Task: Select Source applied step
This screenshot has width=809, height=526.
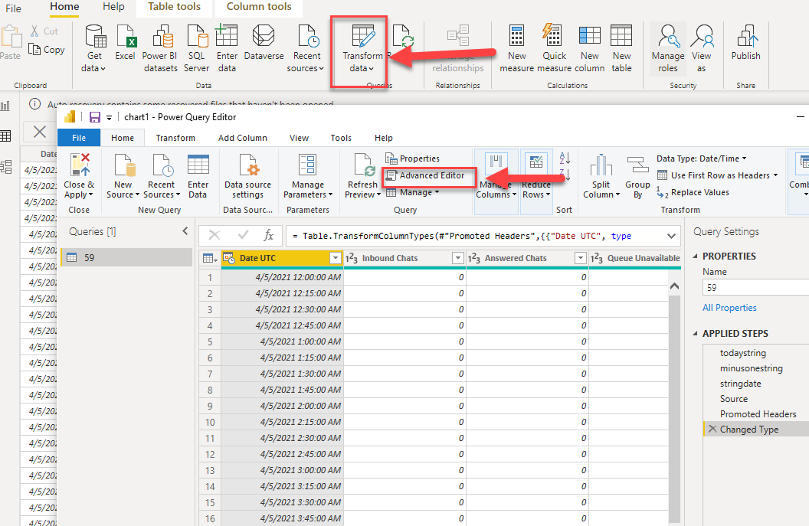Action: click(734, 399)
